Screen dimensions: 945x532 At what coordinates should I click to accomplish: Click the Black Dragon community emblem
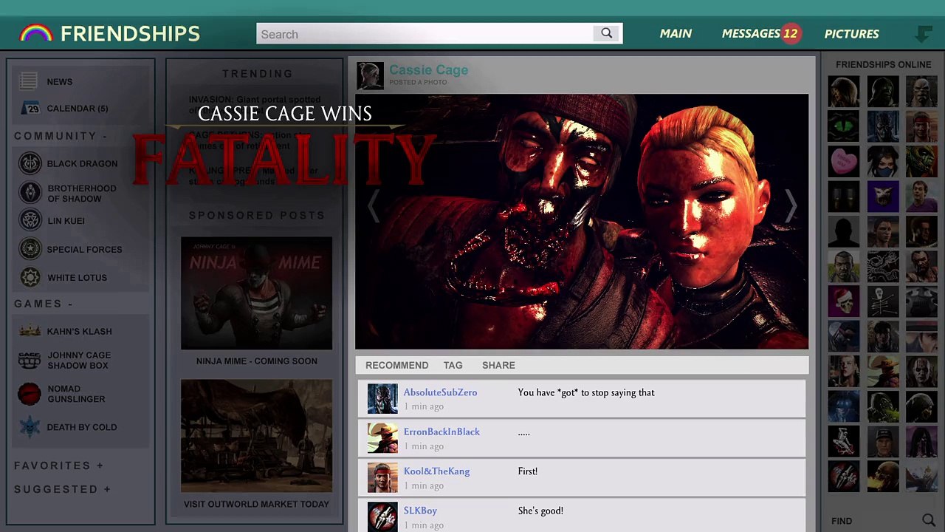pos(30,163)
